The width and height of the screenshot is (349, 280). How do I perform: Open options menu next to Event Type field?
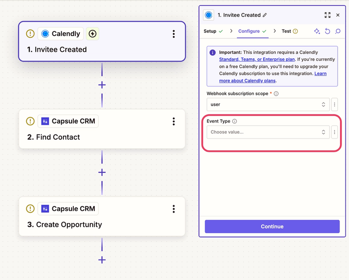coord(335,132)
